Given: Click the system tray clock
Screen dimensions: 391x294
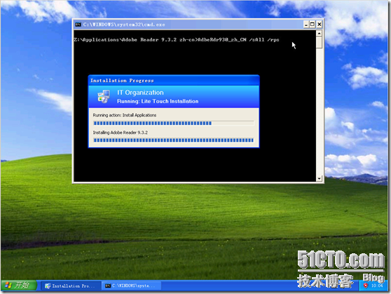Looking at the screenshot, I should point(377,286).
